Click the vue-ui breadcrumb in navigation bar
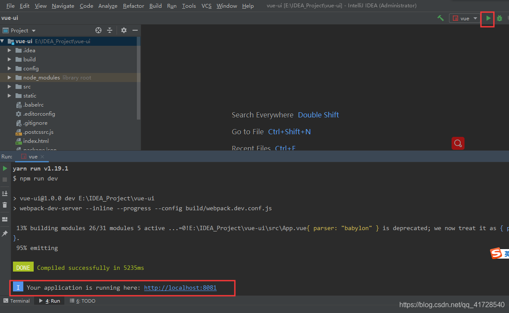509x313 pixels. pyautogui.click(x=10, y=18)
